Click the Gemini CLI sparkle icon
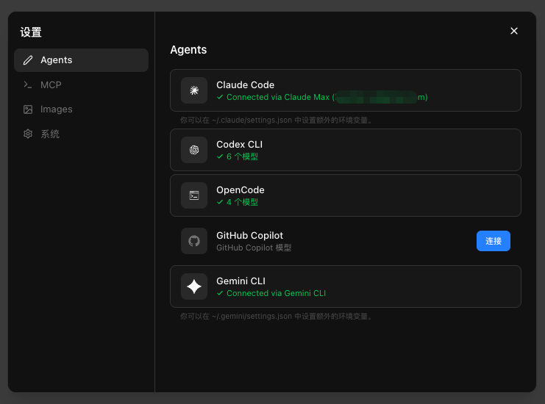Screen dimensions: 545x404 [194, 286]
